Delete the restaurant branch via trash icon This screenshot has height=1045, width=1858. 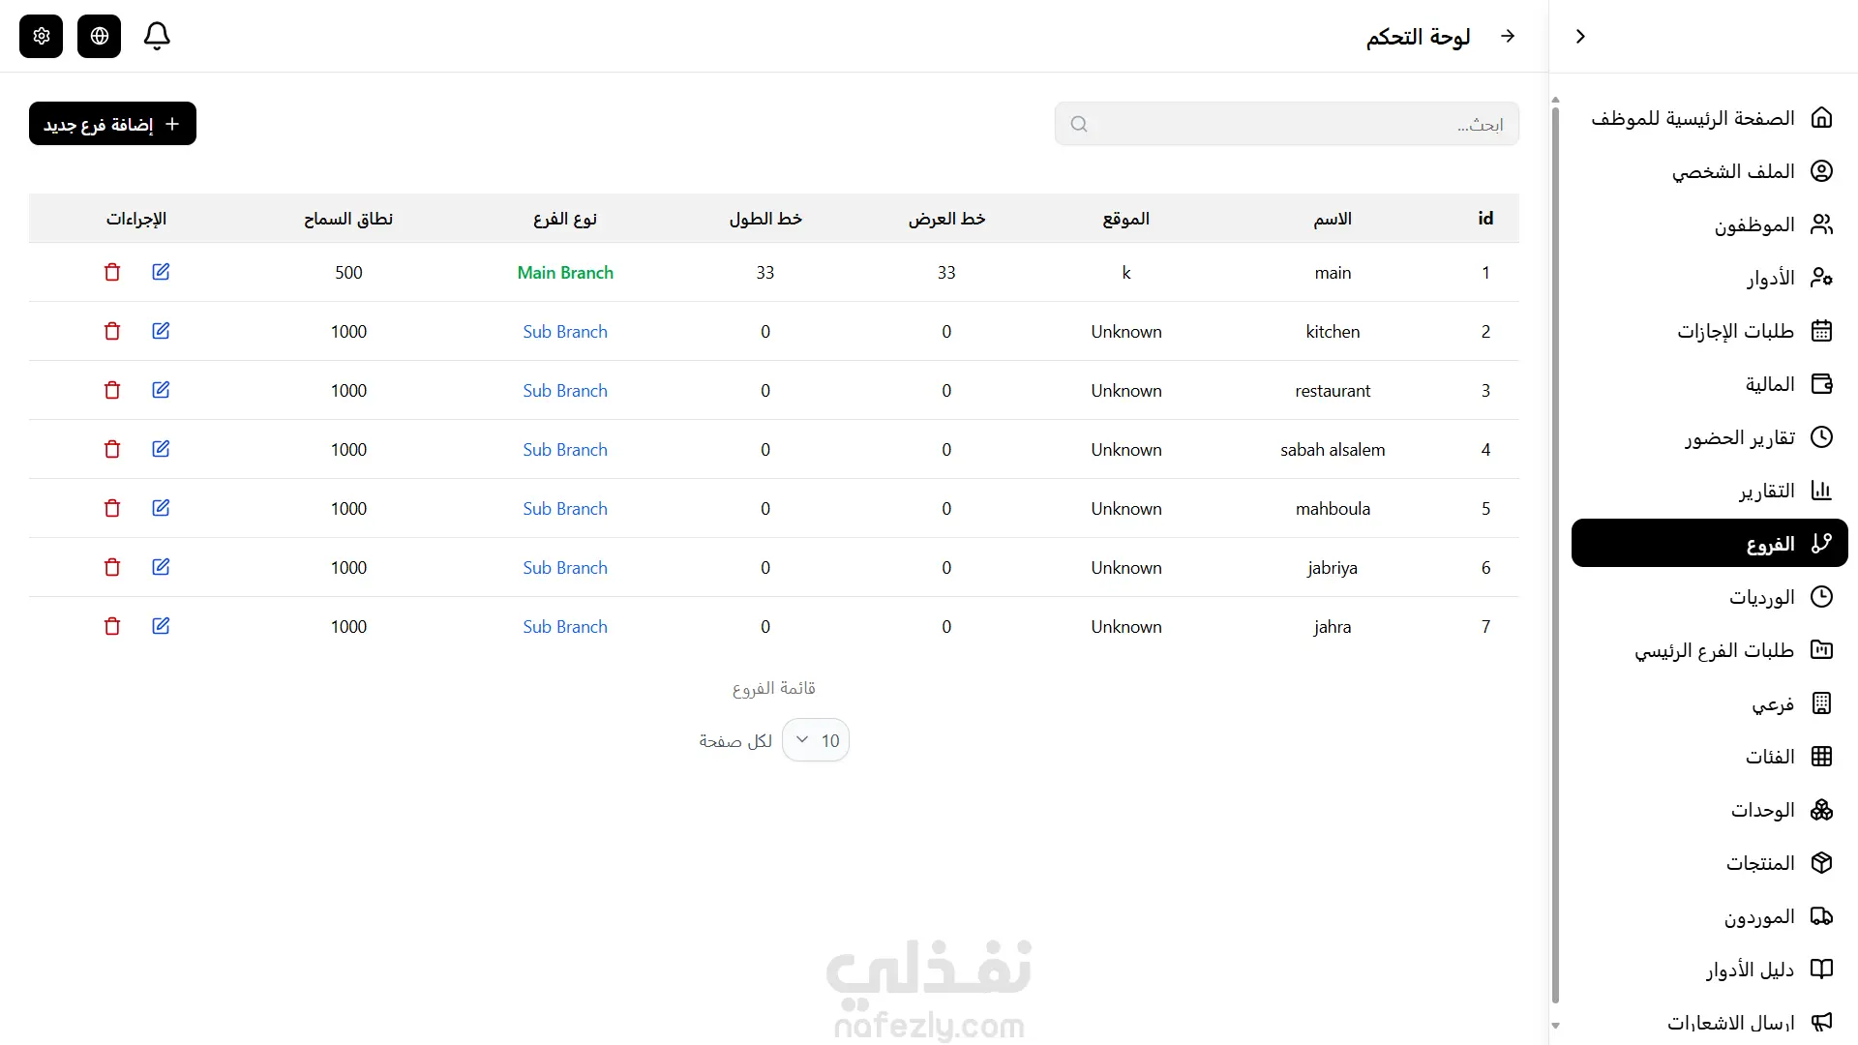[x=112, y=390]
